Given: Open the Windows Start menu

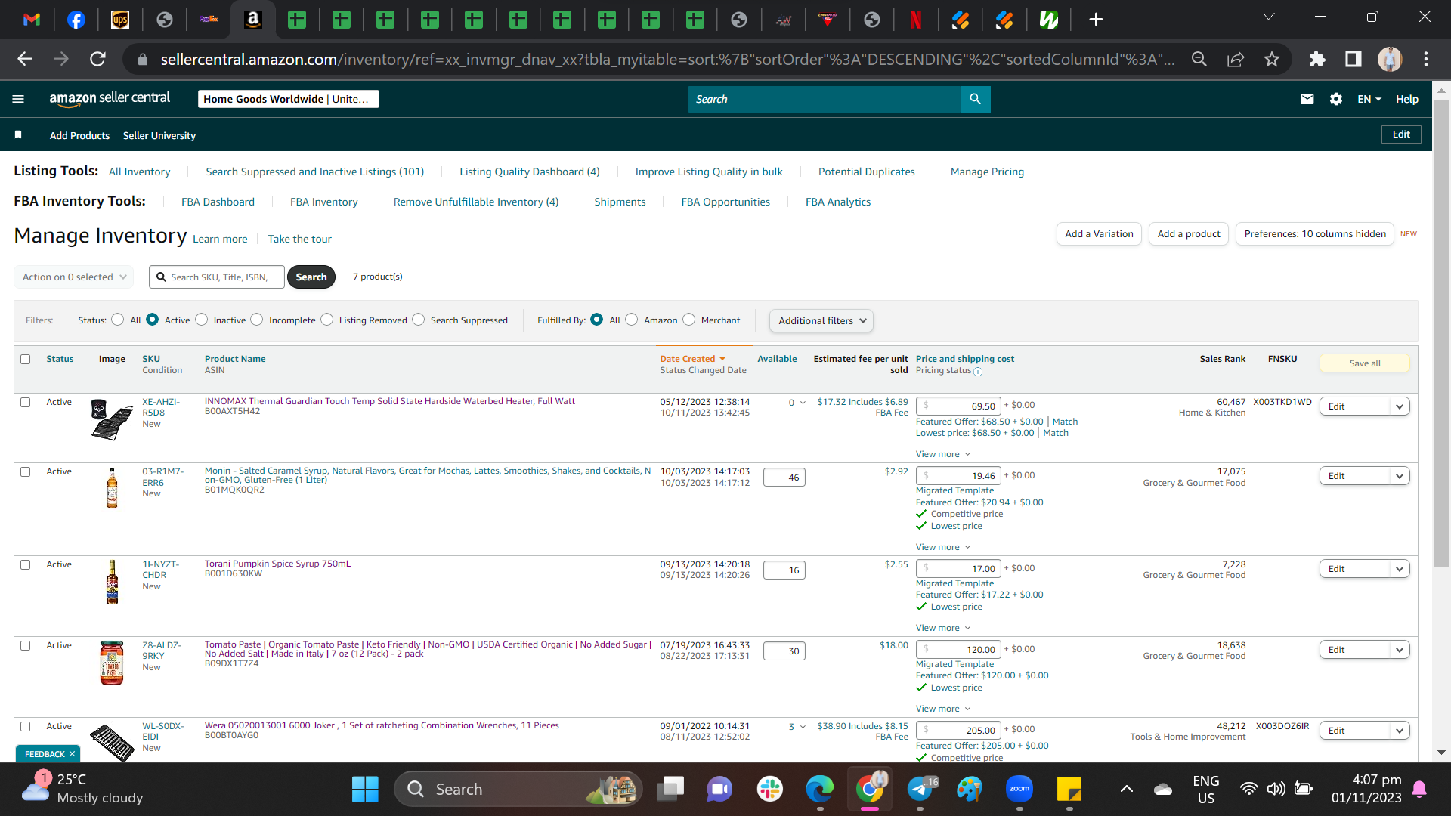Looking at the screenshot, I should point(365,790).
